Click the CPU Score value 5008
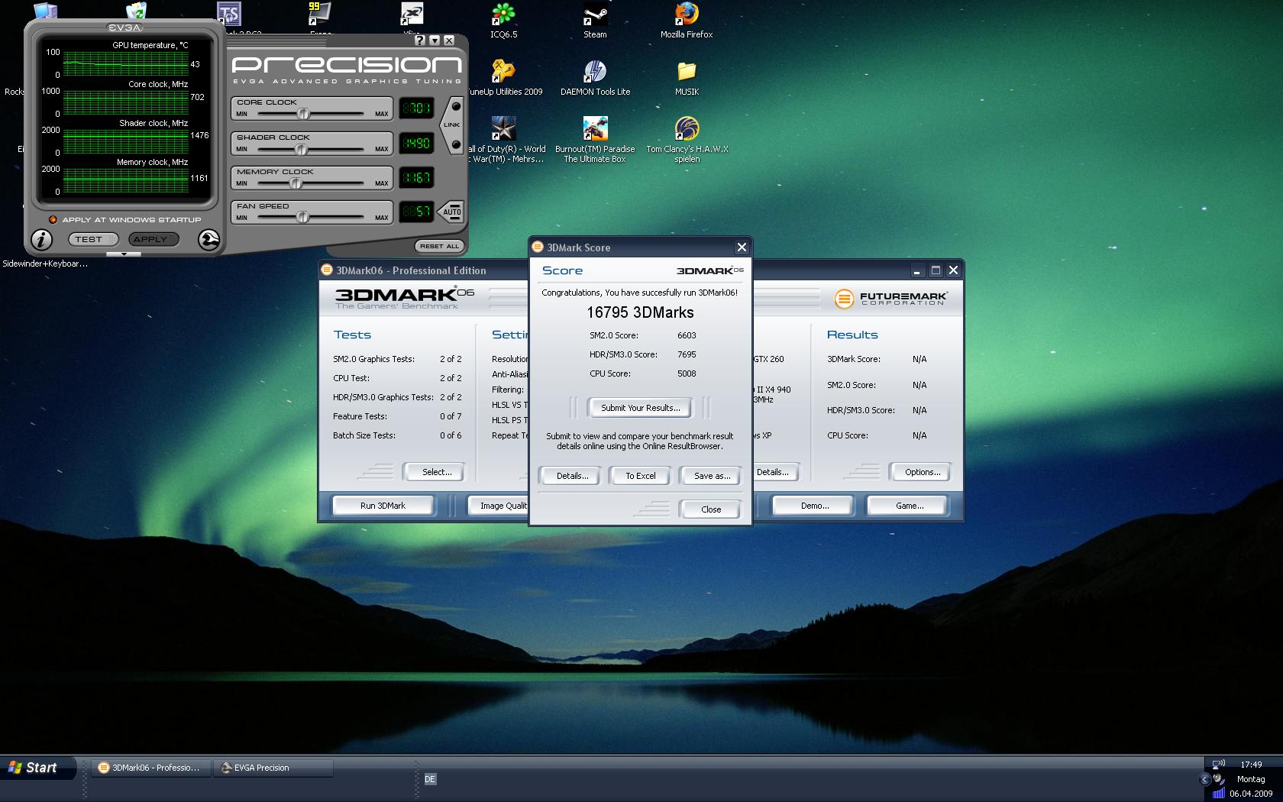1283x802 pixels. tap(687, 374)
